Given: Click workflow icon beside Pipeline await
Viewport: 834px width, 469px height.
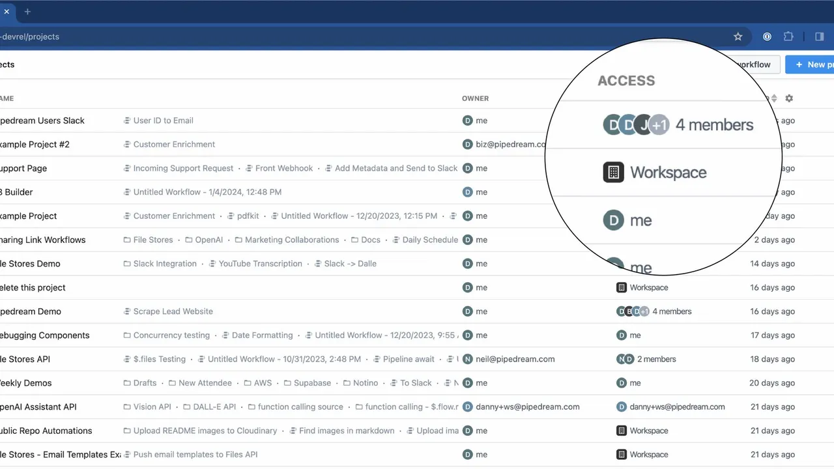Looking at the screenshot, I should point(377,359).
